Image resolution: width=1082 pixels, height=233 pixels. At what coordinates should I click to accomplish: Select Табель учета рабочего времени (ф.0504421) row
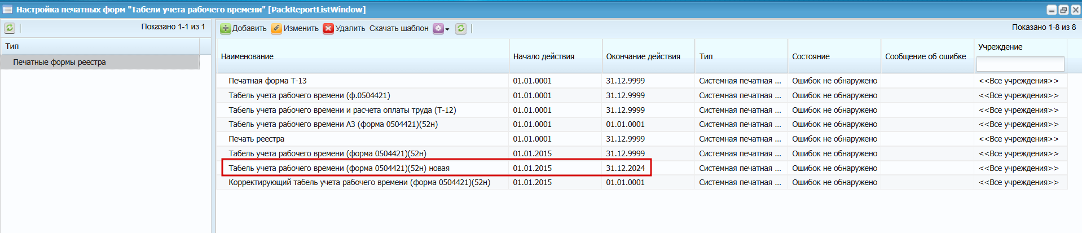coord(641,95)
